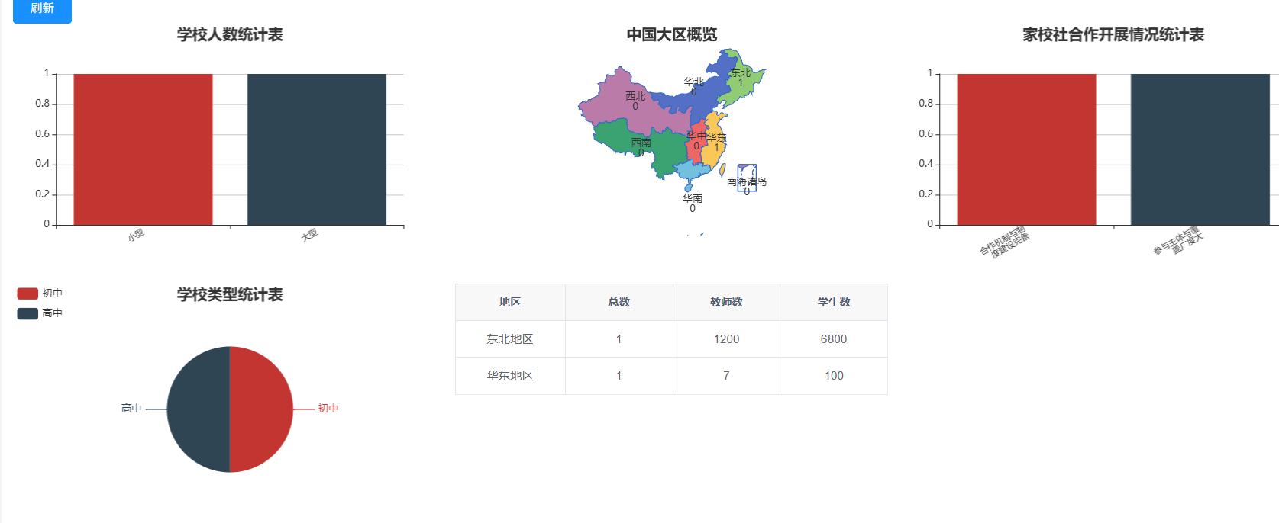The height and width of the screenshot is (523, 1279).
Task: Click the dark 大型 bar in 学校人数统计表
Action: [316, 149]
